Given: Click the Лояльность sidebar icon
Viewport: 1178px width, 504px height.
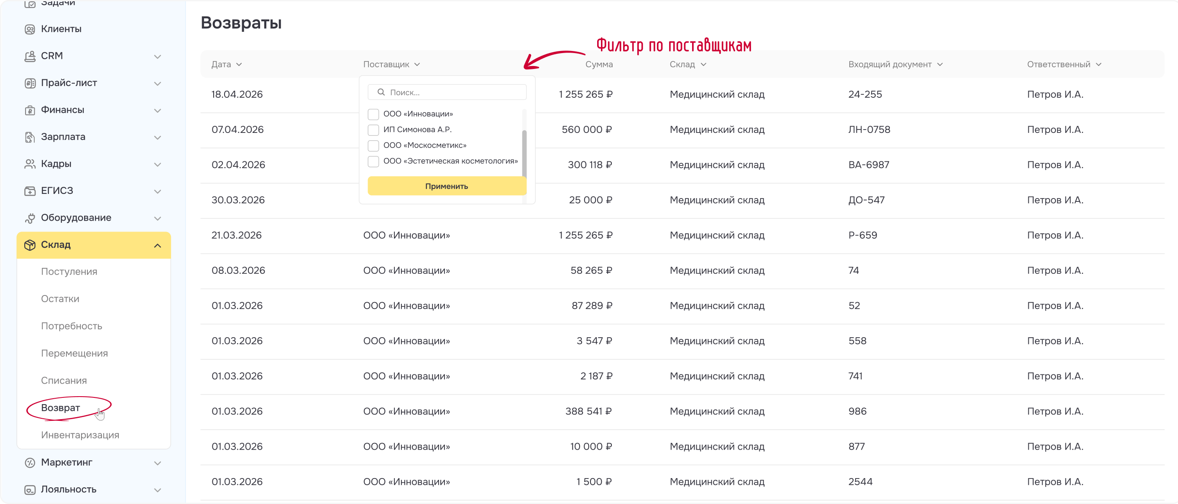Looking at the screenshot, I should [x=30, y=489].
